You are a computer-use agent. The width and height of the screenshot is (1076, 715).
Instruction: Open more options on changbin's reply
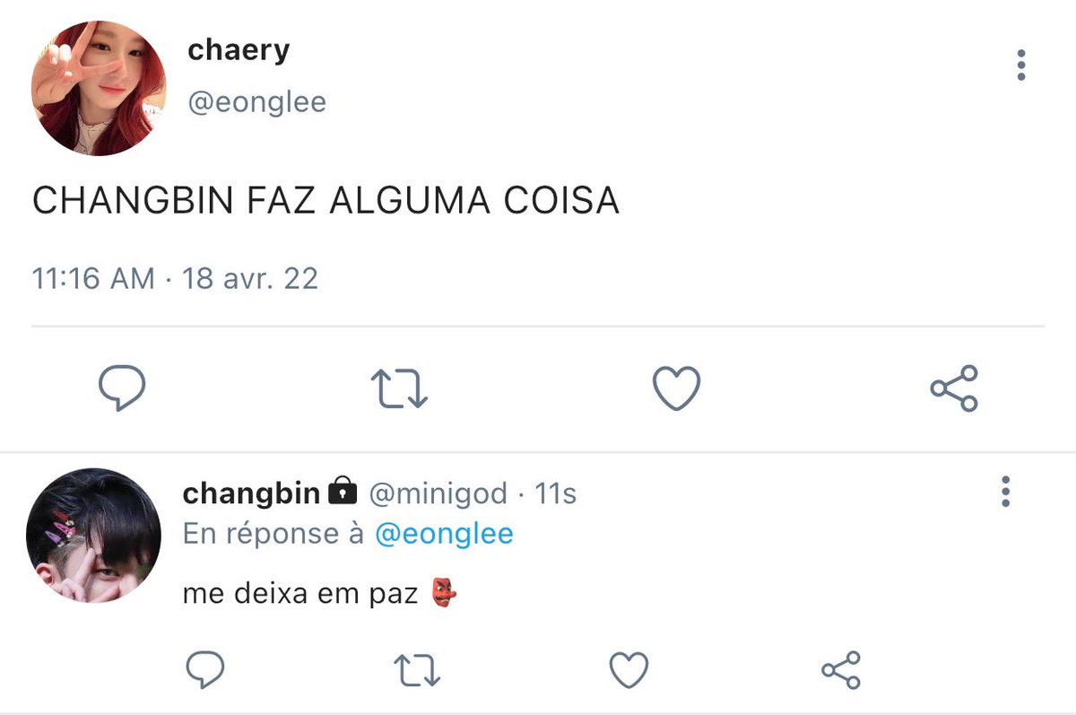(1005, 492)
